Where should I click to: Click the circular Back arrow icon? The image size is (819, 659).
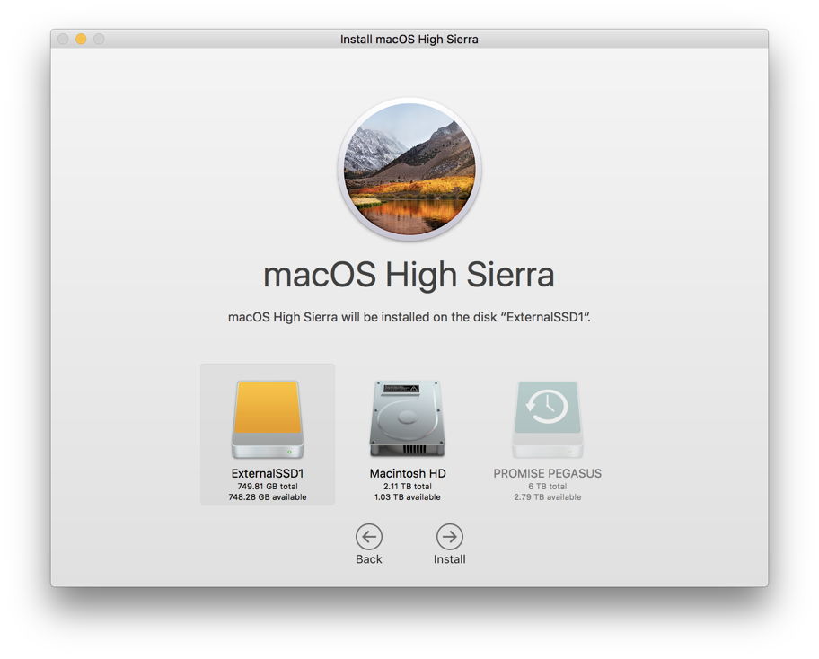[368, 538]
